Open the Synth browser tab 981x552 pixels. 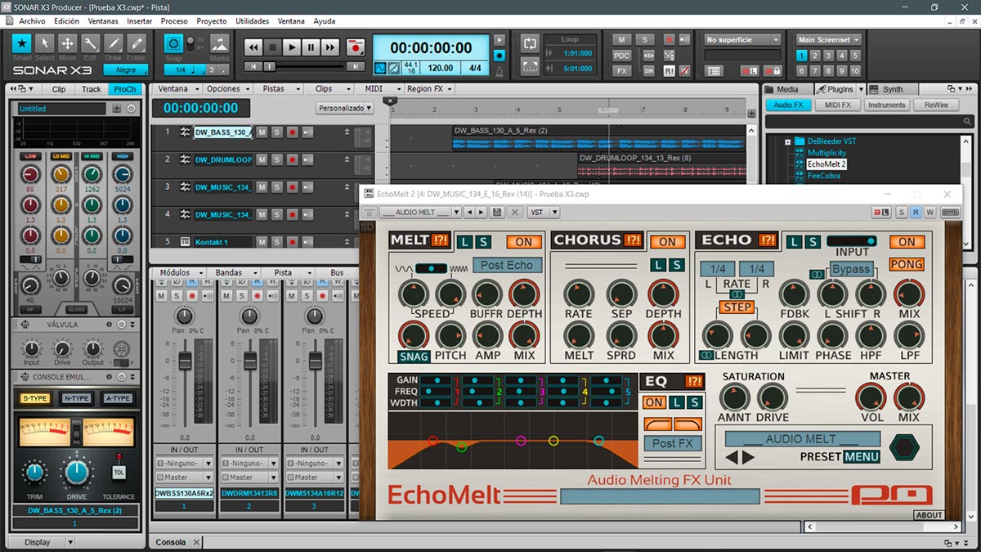(893, 89)
